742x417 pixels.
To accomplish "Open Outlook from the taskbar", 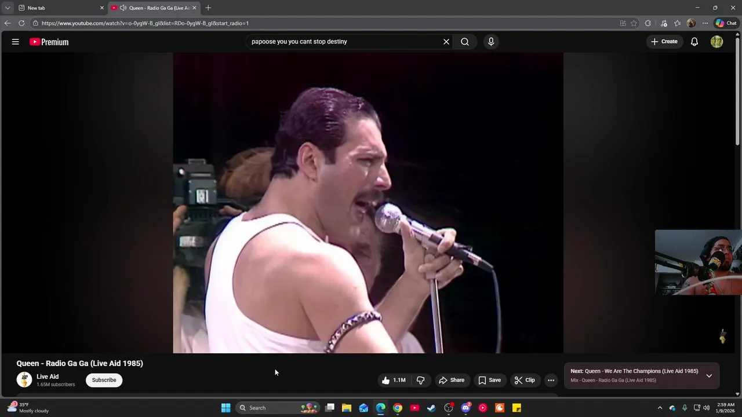I will pos(363,408).
